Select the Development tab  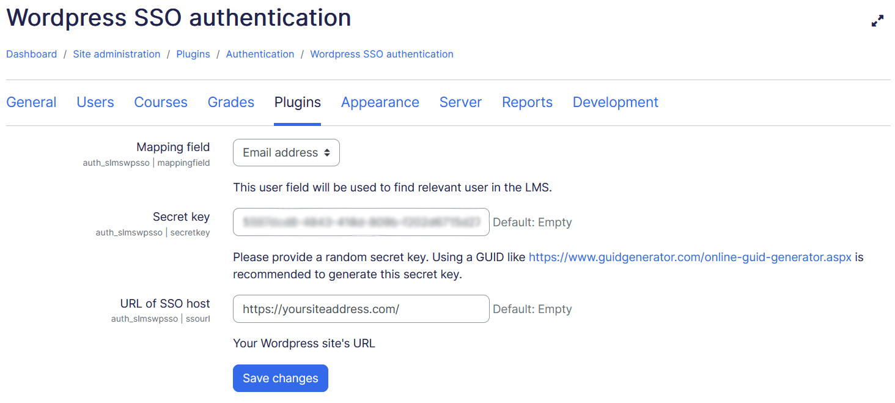click(x=615, y=102)
